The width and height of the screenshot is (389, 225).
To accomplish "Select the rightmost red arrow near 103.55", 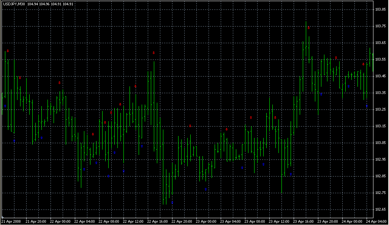I will coord(364,64).
